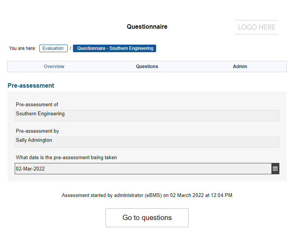Click the 'Assessment started by administrator' status text
The height and width of the screenshot is (234, 296).
[x=147, y=195]
